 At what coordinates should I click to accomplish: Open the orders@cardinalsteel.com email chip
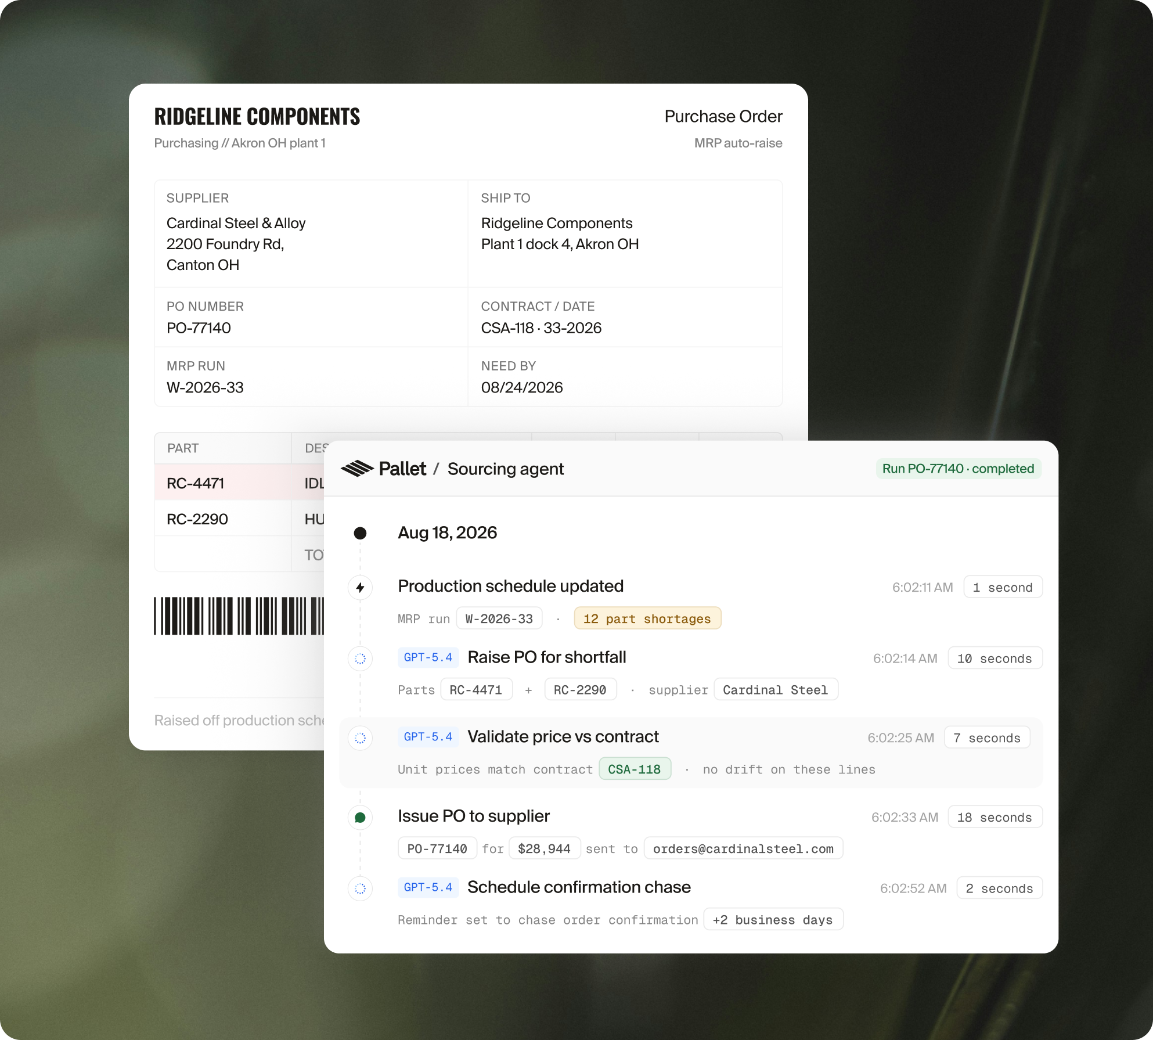pyautogui.click(x=744, y=849)
